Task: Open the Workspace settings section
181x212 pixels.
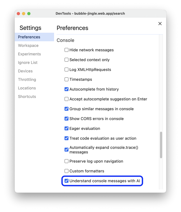Action: pyautogui.click(x=28, y=45)
